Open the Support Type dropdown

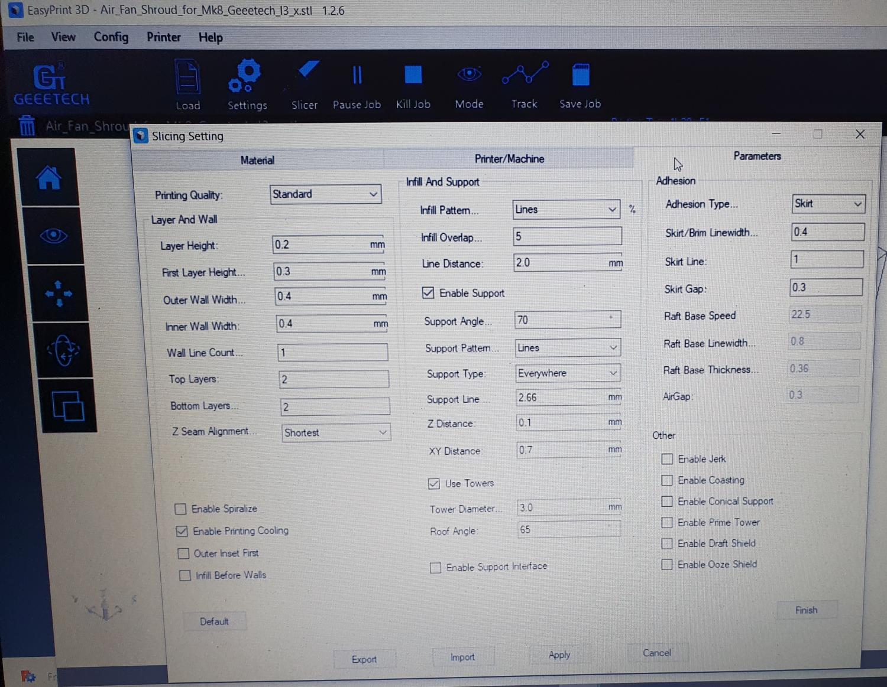[x=568, y=373]
